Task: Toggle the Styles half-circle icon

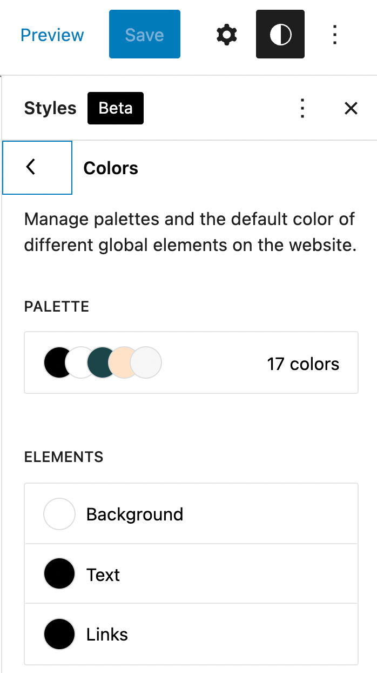Action: click(x=280, y=35)
